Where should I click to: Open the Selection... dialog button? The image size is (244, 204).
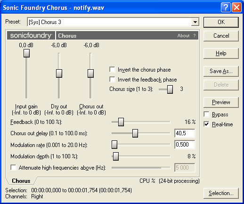click(221, 193)
